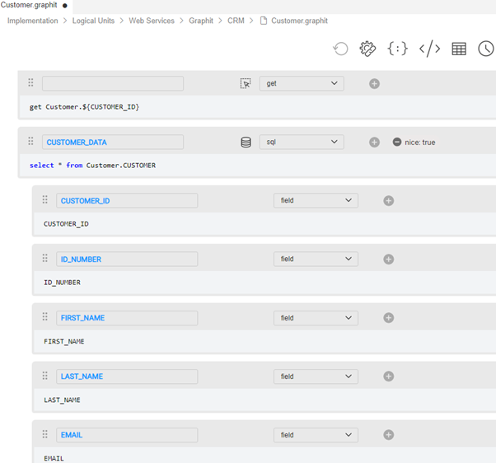This screenshot has height=463, width=496.
Task: Select the Customer.graphit file tab
Action: [x=30, y=6]
